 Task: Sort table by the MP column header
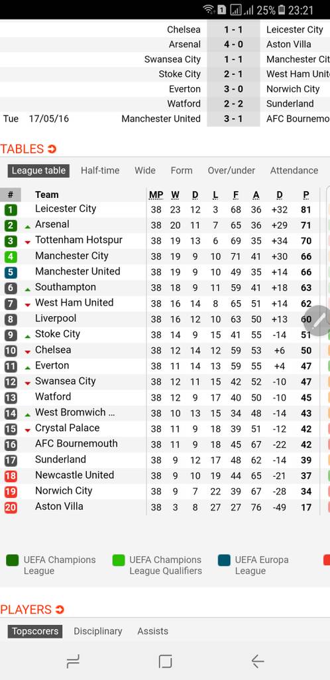(156, 195)
